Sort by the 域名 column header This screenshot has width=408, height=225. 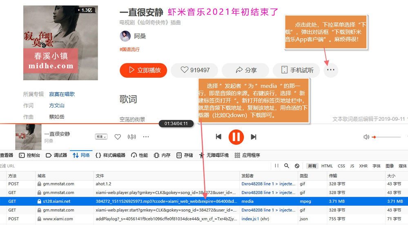tap(65, 176)
